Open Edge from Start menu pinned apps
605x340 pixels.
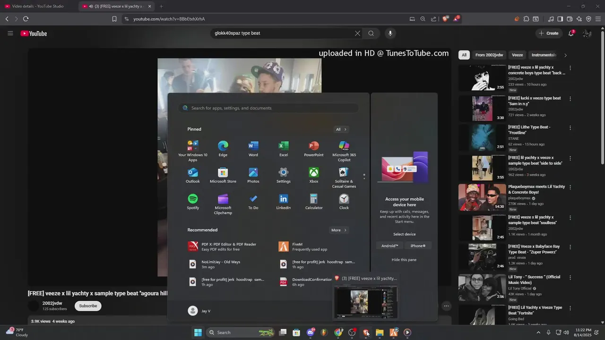pyautogui.click(x=223, y=149)
